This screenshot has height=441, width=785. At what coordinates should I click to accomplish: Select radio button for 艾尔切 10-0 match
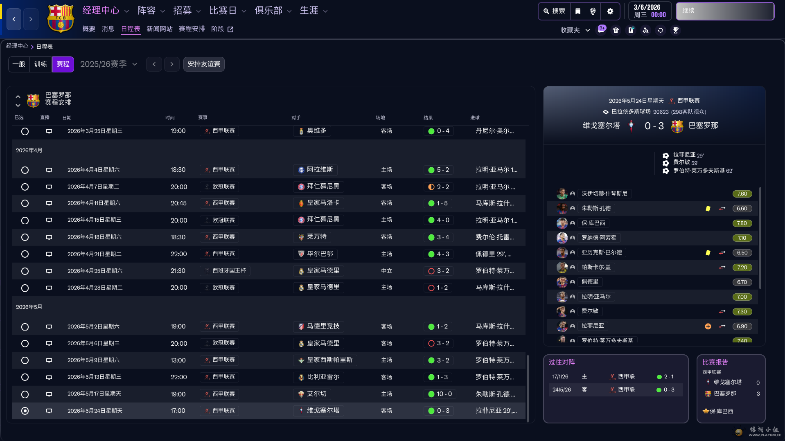[x=25, y=394]
